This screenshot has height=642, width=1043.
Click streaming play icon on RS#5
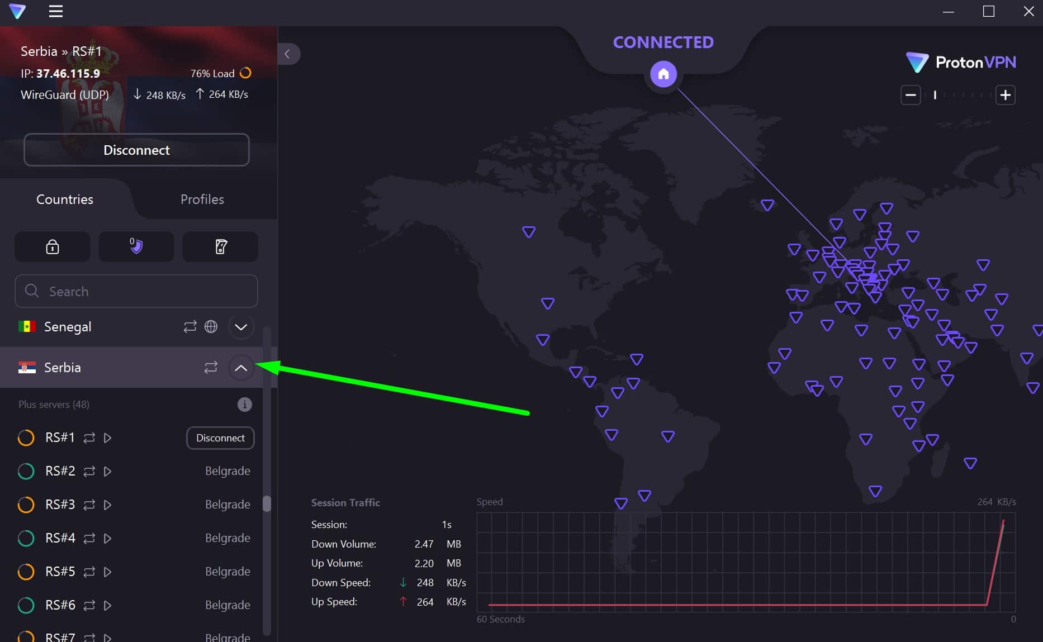108,572
